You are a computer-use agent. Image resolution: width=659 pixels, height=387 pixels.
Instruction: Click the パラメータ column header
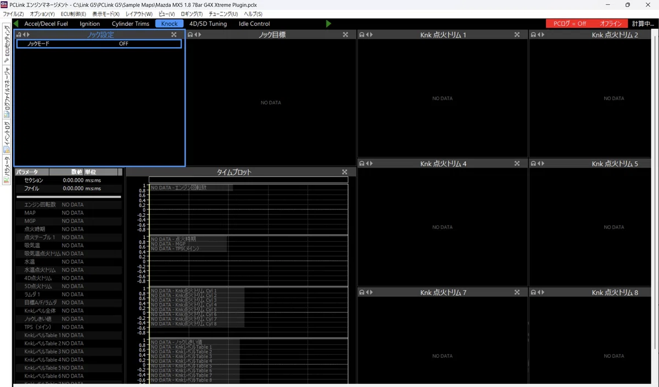click(32, 172)
